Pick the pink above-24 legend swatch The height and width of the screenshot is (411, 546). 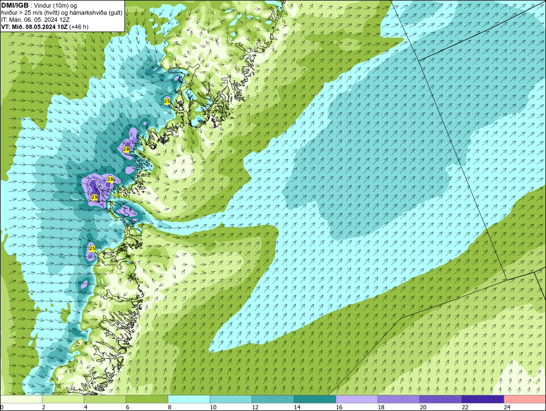pos(525,399)
